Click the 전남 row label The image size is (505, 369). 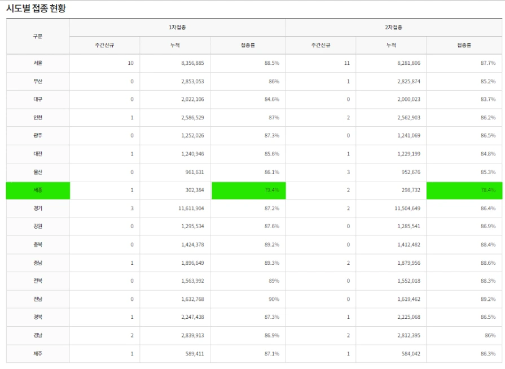click(x=38, y=299)
